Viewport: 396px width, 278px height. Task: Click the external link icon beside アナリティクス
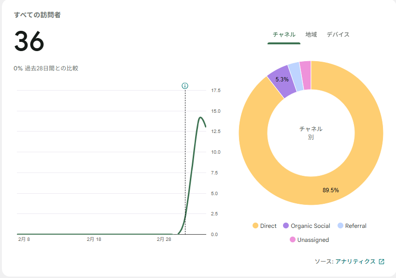[x=382, y=261]
